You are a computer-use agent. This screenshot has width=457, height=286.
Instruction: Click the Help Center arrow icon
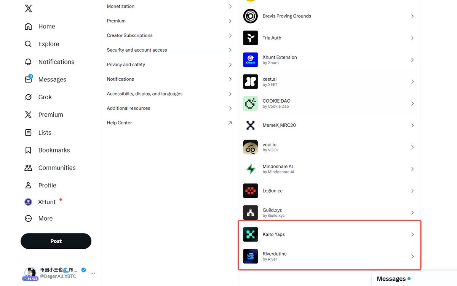[x=230, y=123]
